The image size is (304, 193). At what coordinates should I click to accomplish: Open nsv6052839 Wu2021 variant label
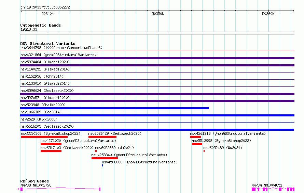(114, 148)
